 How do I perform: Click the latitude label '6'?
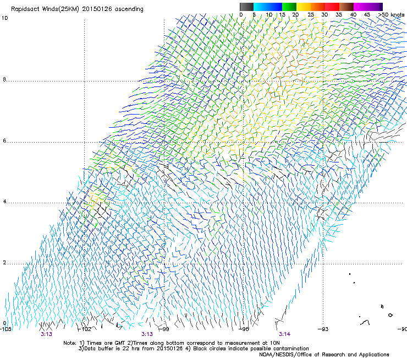tap(4, 140)
